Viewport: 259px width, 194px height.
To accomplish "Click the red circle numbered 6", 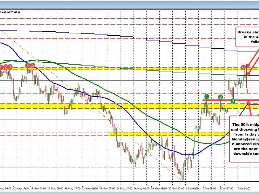I will tap(243, 67).
